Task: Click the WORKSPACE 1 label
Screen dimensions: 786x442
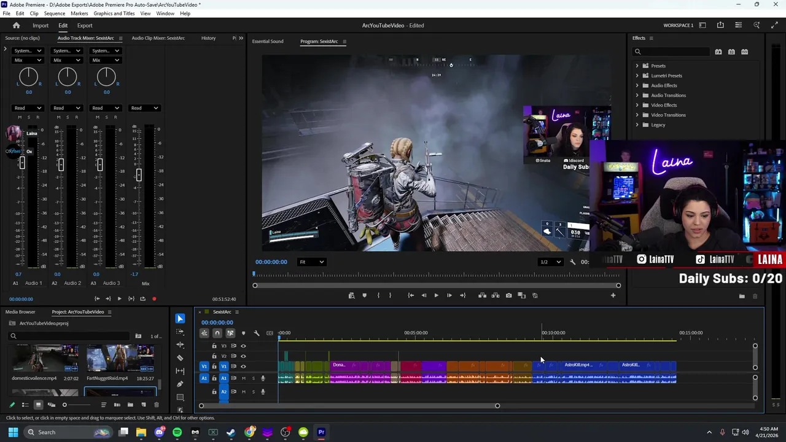Action: click(x=679, y=26)
